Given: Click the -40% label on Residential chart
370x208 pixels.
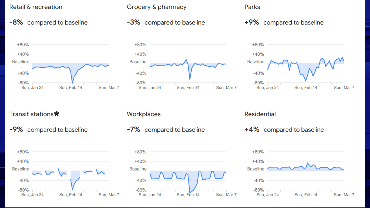Looking at the screenshot, I should (x=258, y=181).
